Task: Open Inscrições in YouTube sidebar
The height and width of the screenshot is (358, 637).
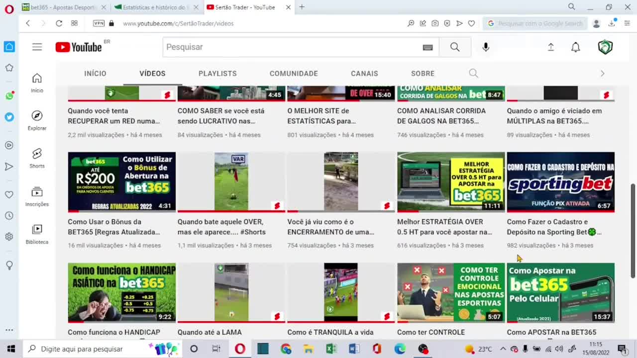Action: pyautogui.click(x=37, y=197)
